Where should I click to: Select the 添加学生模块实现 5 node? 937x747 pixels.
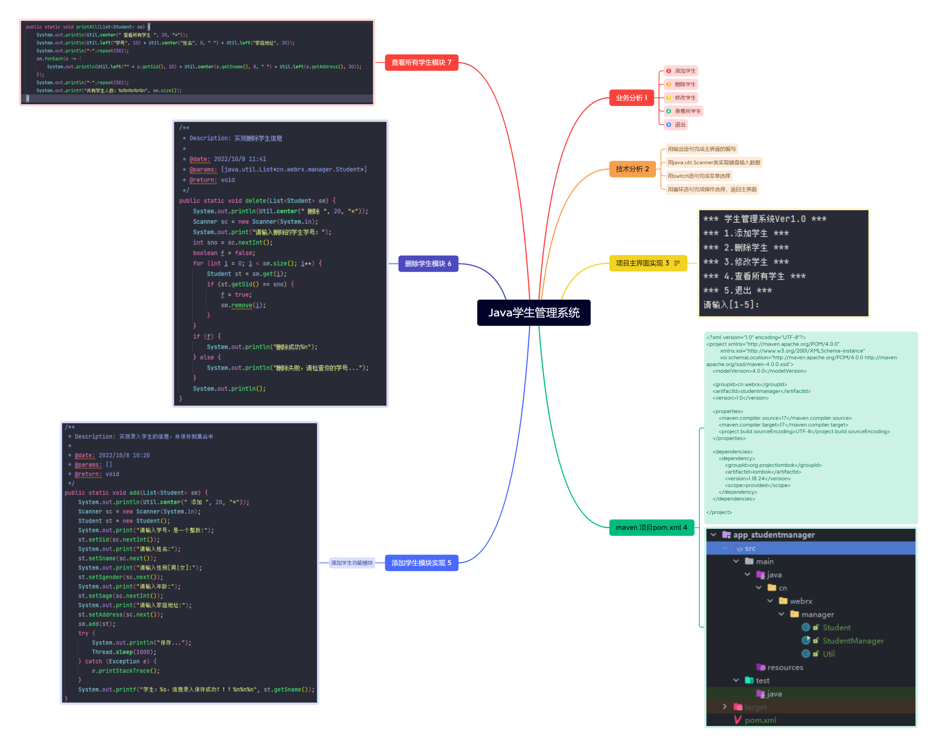click(x=422, y=563)
